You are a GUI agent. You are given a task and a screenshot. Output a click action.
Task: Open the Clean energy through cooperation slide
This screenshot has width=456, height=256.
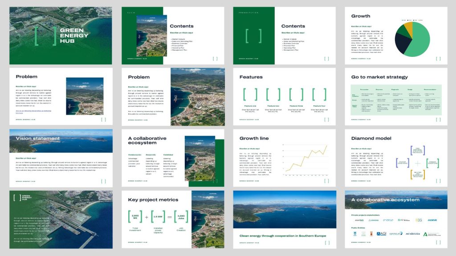point(284,220)
